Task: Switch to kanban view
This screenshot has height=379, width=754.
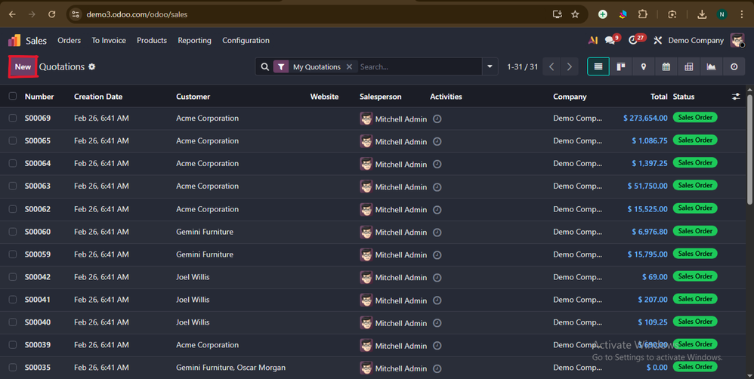Action: [x=621, y=66]
